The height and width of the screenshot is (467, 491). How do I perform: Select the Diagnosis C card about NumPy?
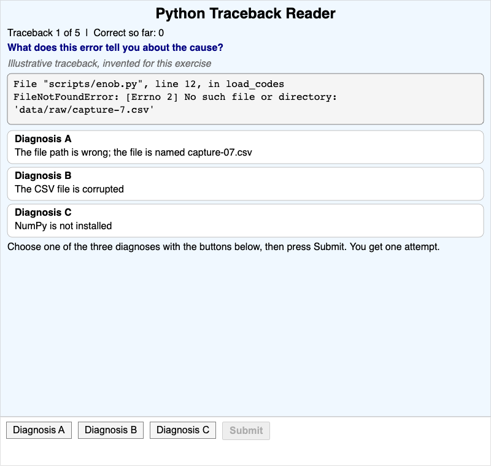245,221
